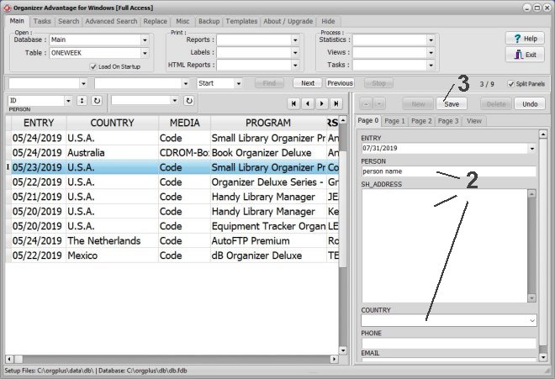Click vertical scrollbar of SH_ADDRESS box

click(531, 246)
